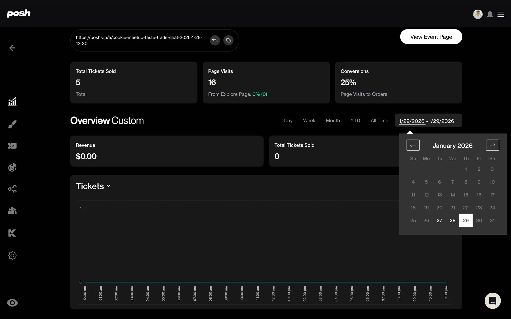Click the View Event Page button
Screen dimensions: 511x319
coord(431,37)
